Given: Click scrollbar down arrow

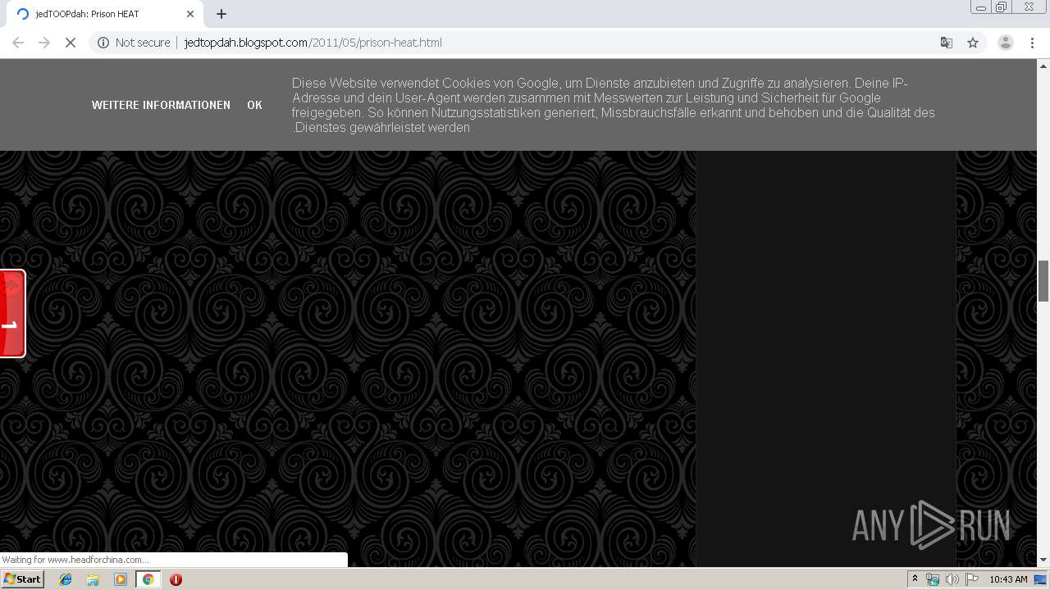Looking at the screenshot, I should coord(1043,560).
